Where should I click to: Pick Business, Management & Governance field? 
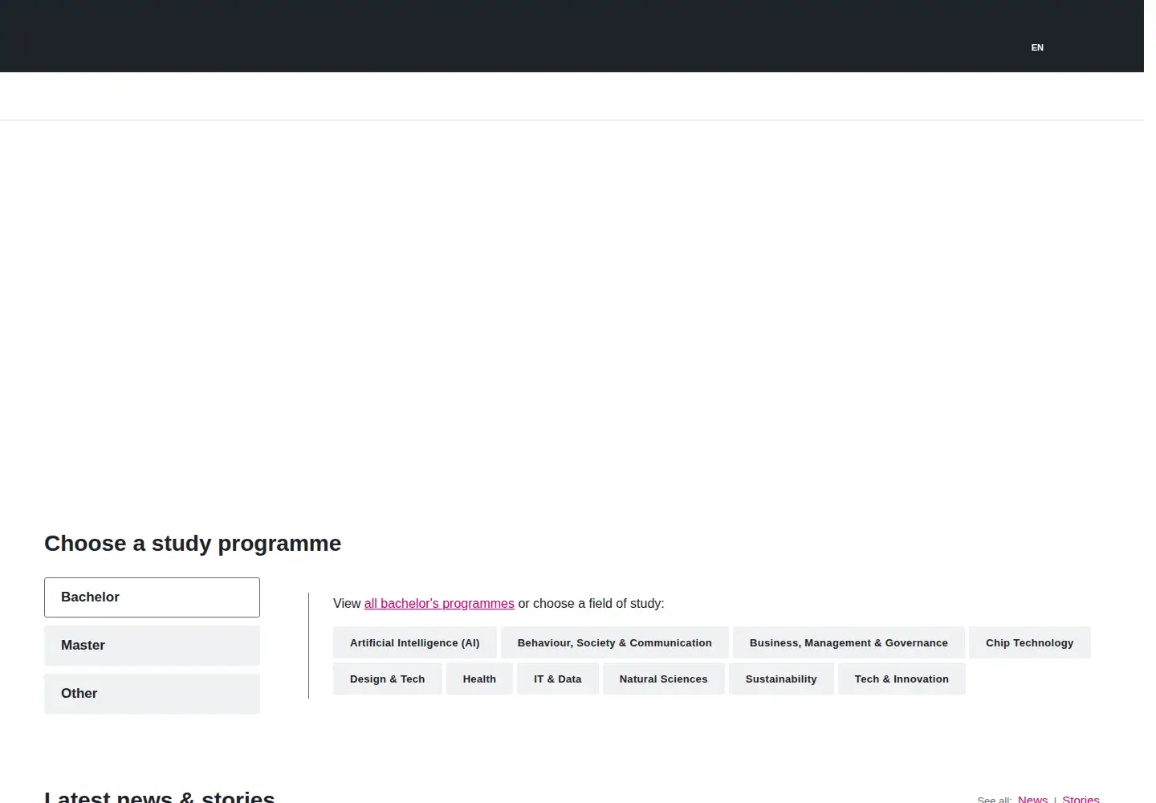[849, 643]
